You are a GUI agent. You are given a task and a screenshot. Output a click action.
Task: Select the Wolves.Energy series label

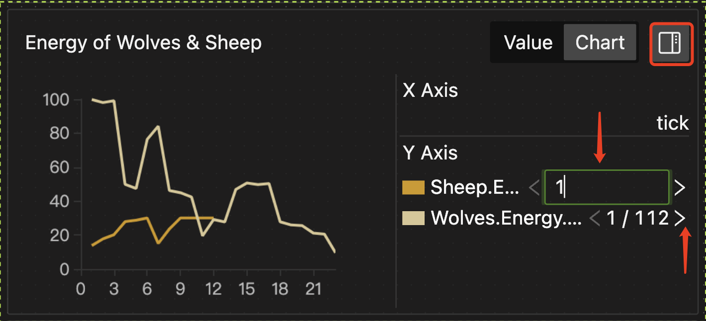tap(506, 218)
